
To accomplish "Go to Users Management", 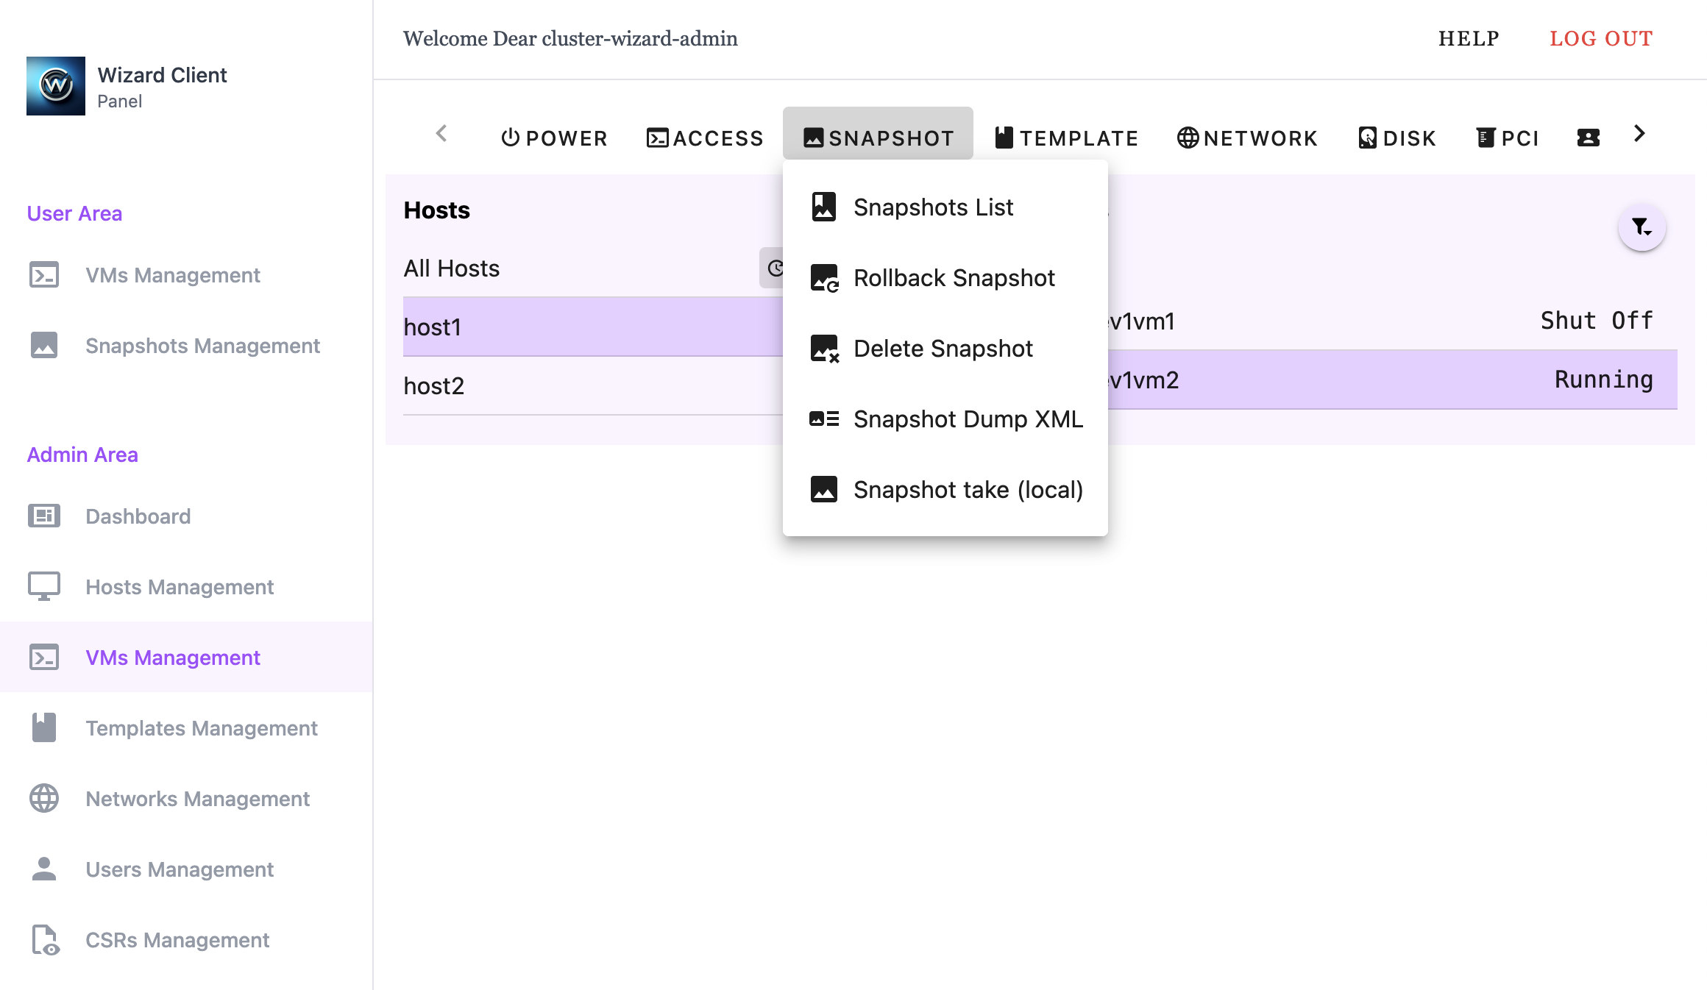I will [179, 869].
